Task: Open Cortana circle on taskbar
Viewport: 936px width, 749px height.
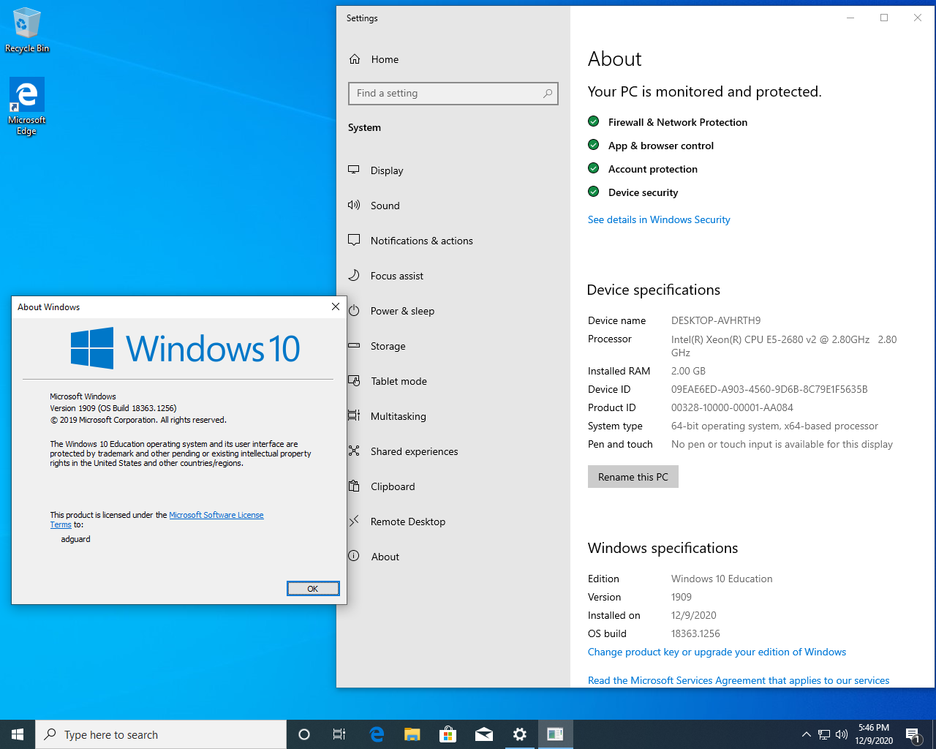Action: click(x=304, y=734)
